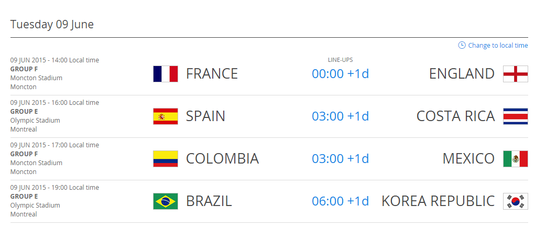Screen dimensions: 546x238
Task: View LINE-UPS for France vs England
Action: pos(340,60)
